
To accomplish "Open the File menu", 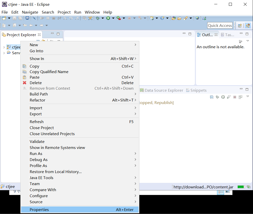I will coord(5,12).
